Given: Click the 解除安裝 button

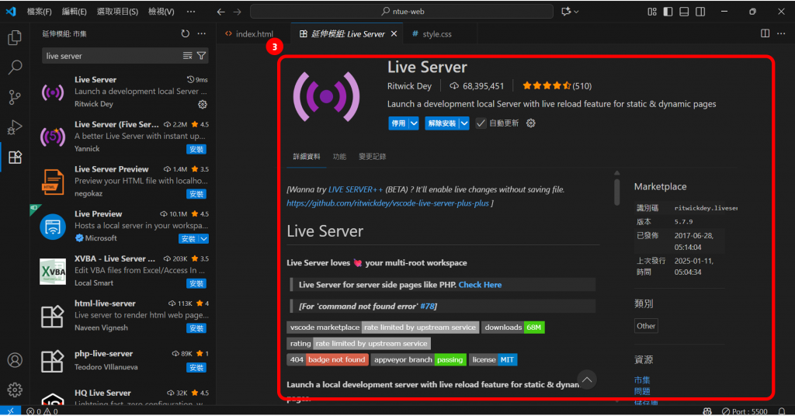Looking at the screenshot, I should tap(442, 123).
